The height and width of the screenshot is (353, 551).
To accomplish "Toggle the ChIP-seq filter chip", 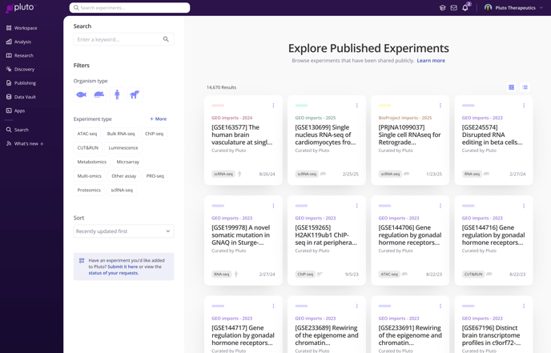I will tap(154, 134).
